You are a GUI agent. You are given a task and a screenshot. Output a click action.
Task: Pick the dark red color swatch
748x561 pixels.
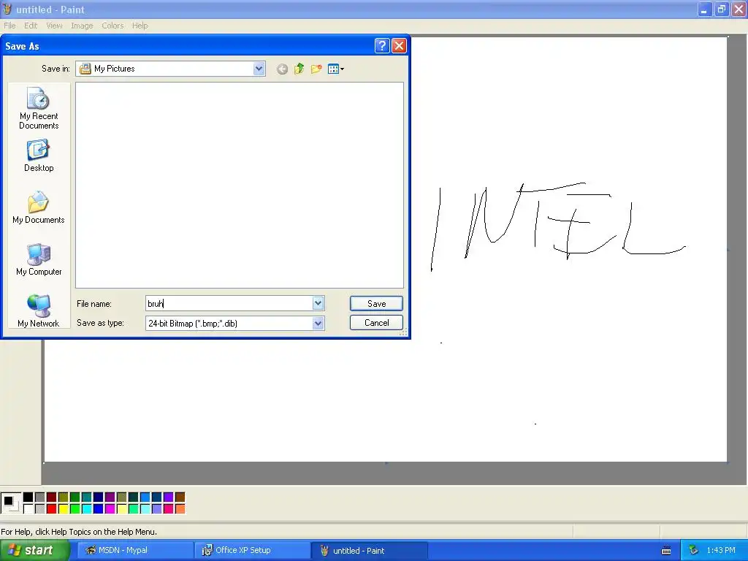click(x=52, y=497)
